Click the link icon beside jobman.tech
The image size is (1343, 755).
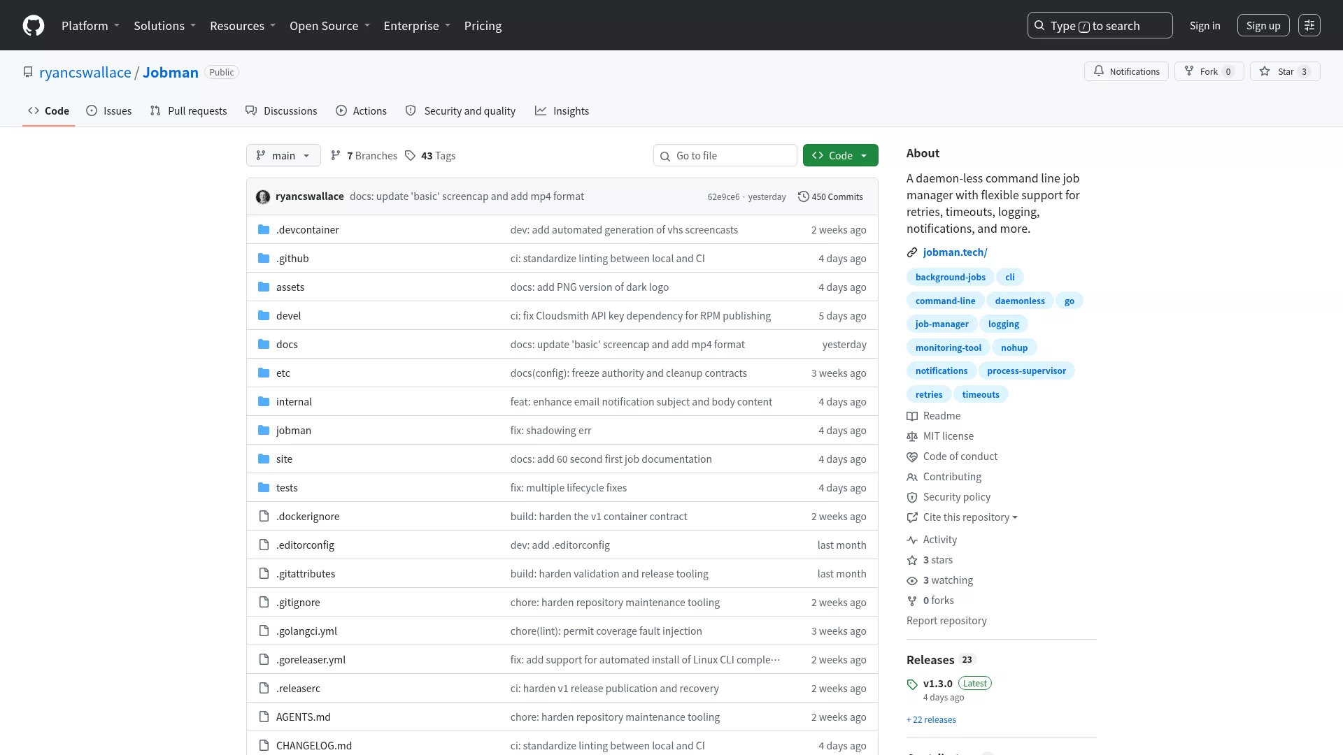(x=912, y=253)
